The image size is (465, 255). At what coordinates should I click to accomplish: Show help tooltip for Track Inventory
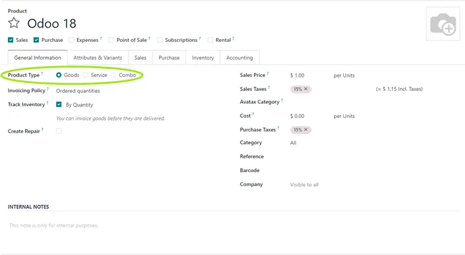[x=47, y=103]
